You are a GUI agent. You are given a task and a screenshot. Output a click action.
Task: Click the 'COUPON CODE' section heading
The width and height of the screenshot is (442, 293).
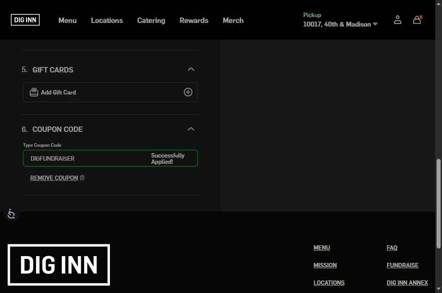[x=58, y=129]
